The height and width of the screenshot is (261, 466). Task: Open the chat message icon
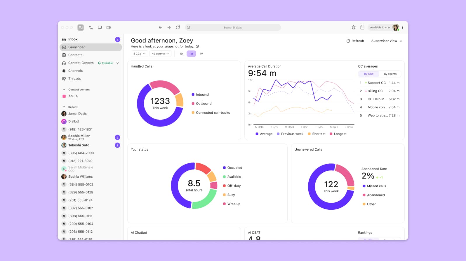coord(100,27)
